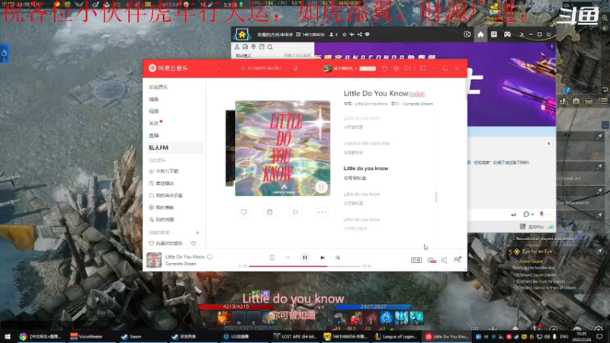Open artist Campsite Dream link

coord(418,104)
